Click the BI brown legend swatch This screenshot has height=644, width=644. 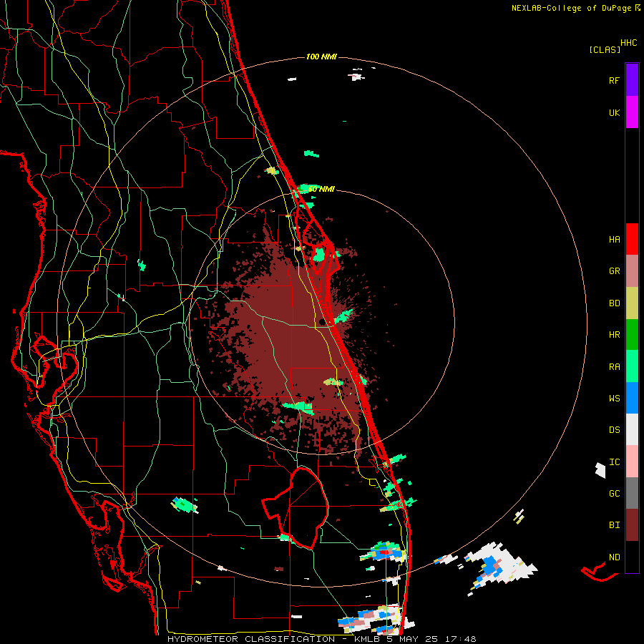(x=632, y=525)
